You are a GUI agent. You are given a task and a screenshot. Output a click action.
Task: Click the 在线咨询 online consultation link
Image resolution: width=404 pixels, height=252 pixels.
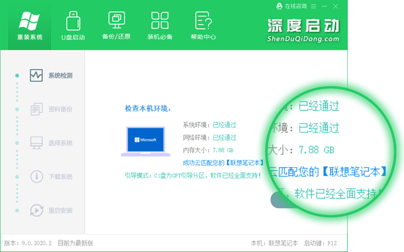click(x=296, y=6)
